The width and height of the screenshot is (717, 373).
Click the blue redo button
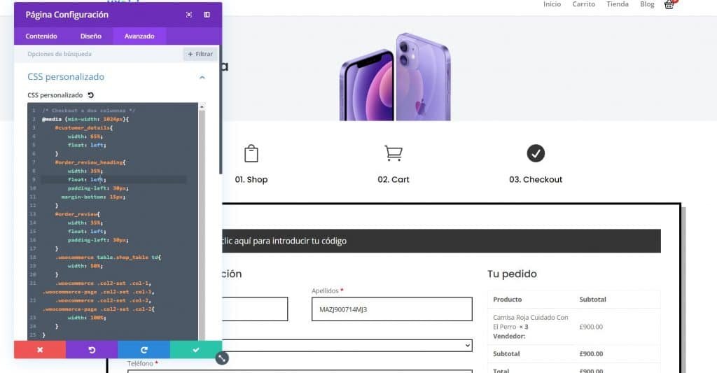click(x=144, y=350)
